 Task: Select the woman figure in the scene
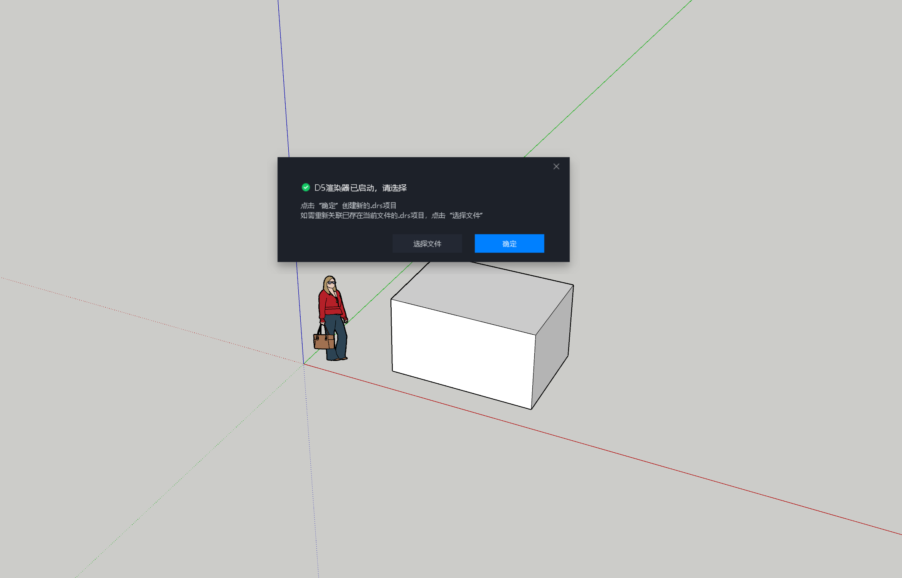pos(332,318)
